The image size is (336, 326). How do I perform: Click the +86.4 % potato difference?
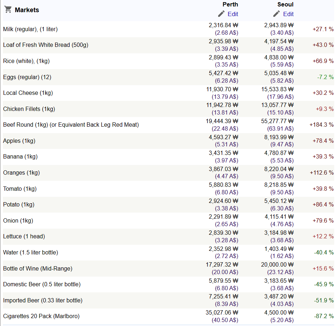(x=323, y=205)
